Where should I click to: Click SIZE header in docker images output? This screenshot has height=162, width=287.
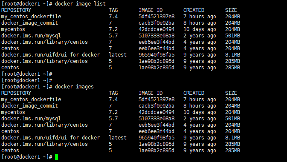coord(231,93)
